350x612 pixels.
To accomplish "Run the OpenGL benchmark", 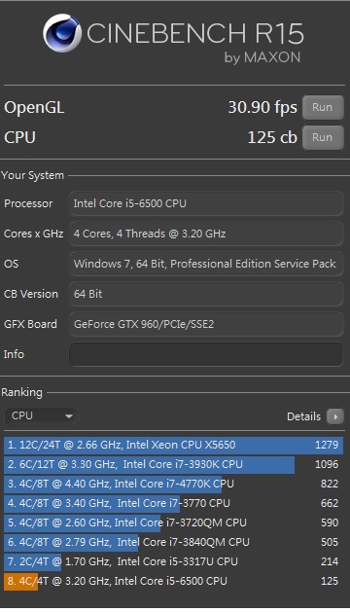I will point(323,107).
